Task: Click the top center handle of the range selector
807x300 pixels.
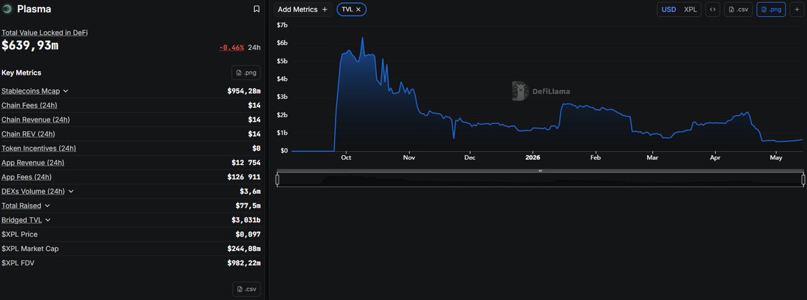Action: pos(540,171)
